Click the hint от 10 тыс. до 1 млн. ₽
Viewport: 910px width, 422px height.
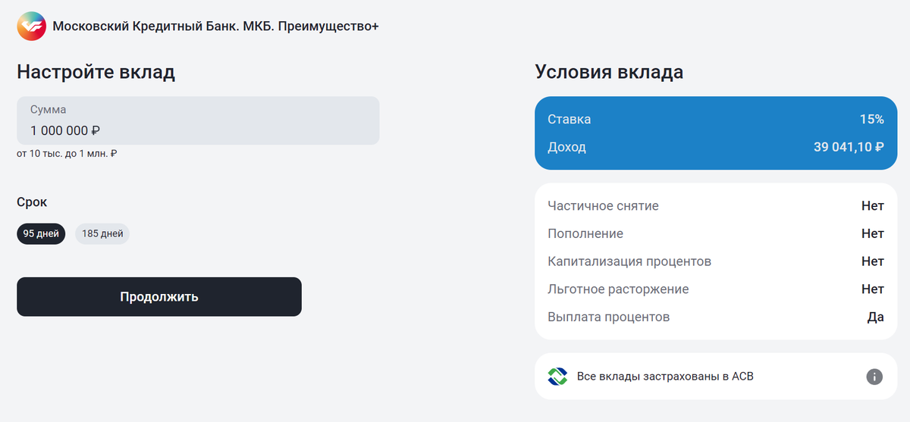coord(67,154)
